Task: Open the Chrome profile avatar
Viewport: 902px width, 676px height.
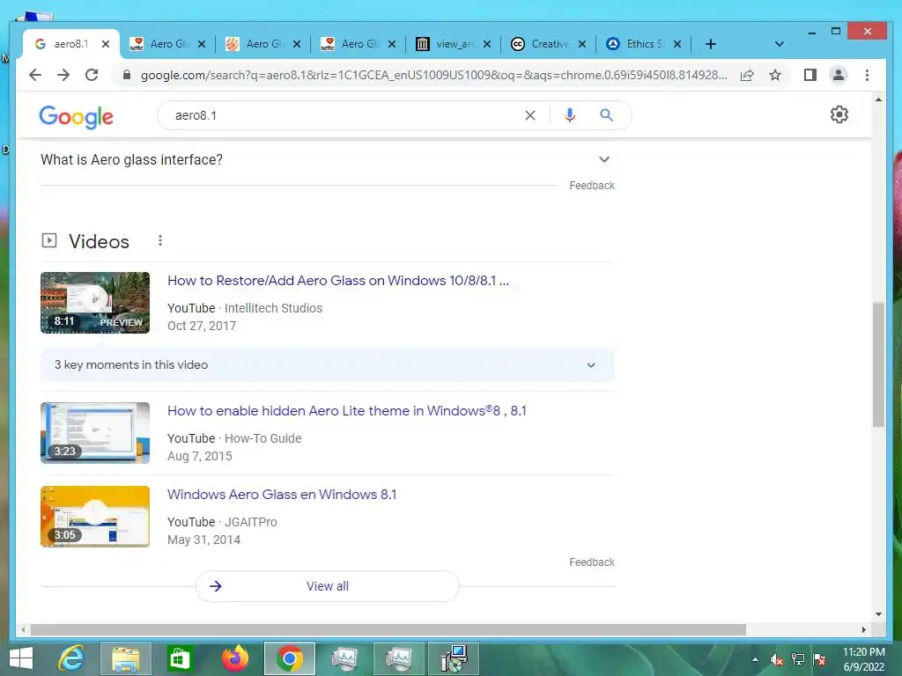Action: 839,76
